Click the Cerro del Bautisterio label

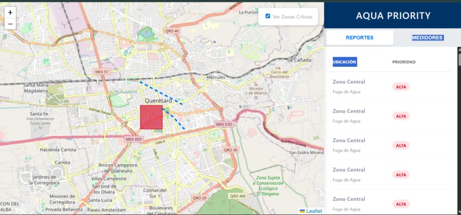point(279,74)
